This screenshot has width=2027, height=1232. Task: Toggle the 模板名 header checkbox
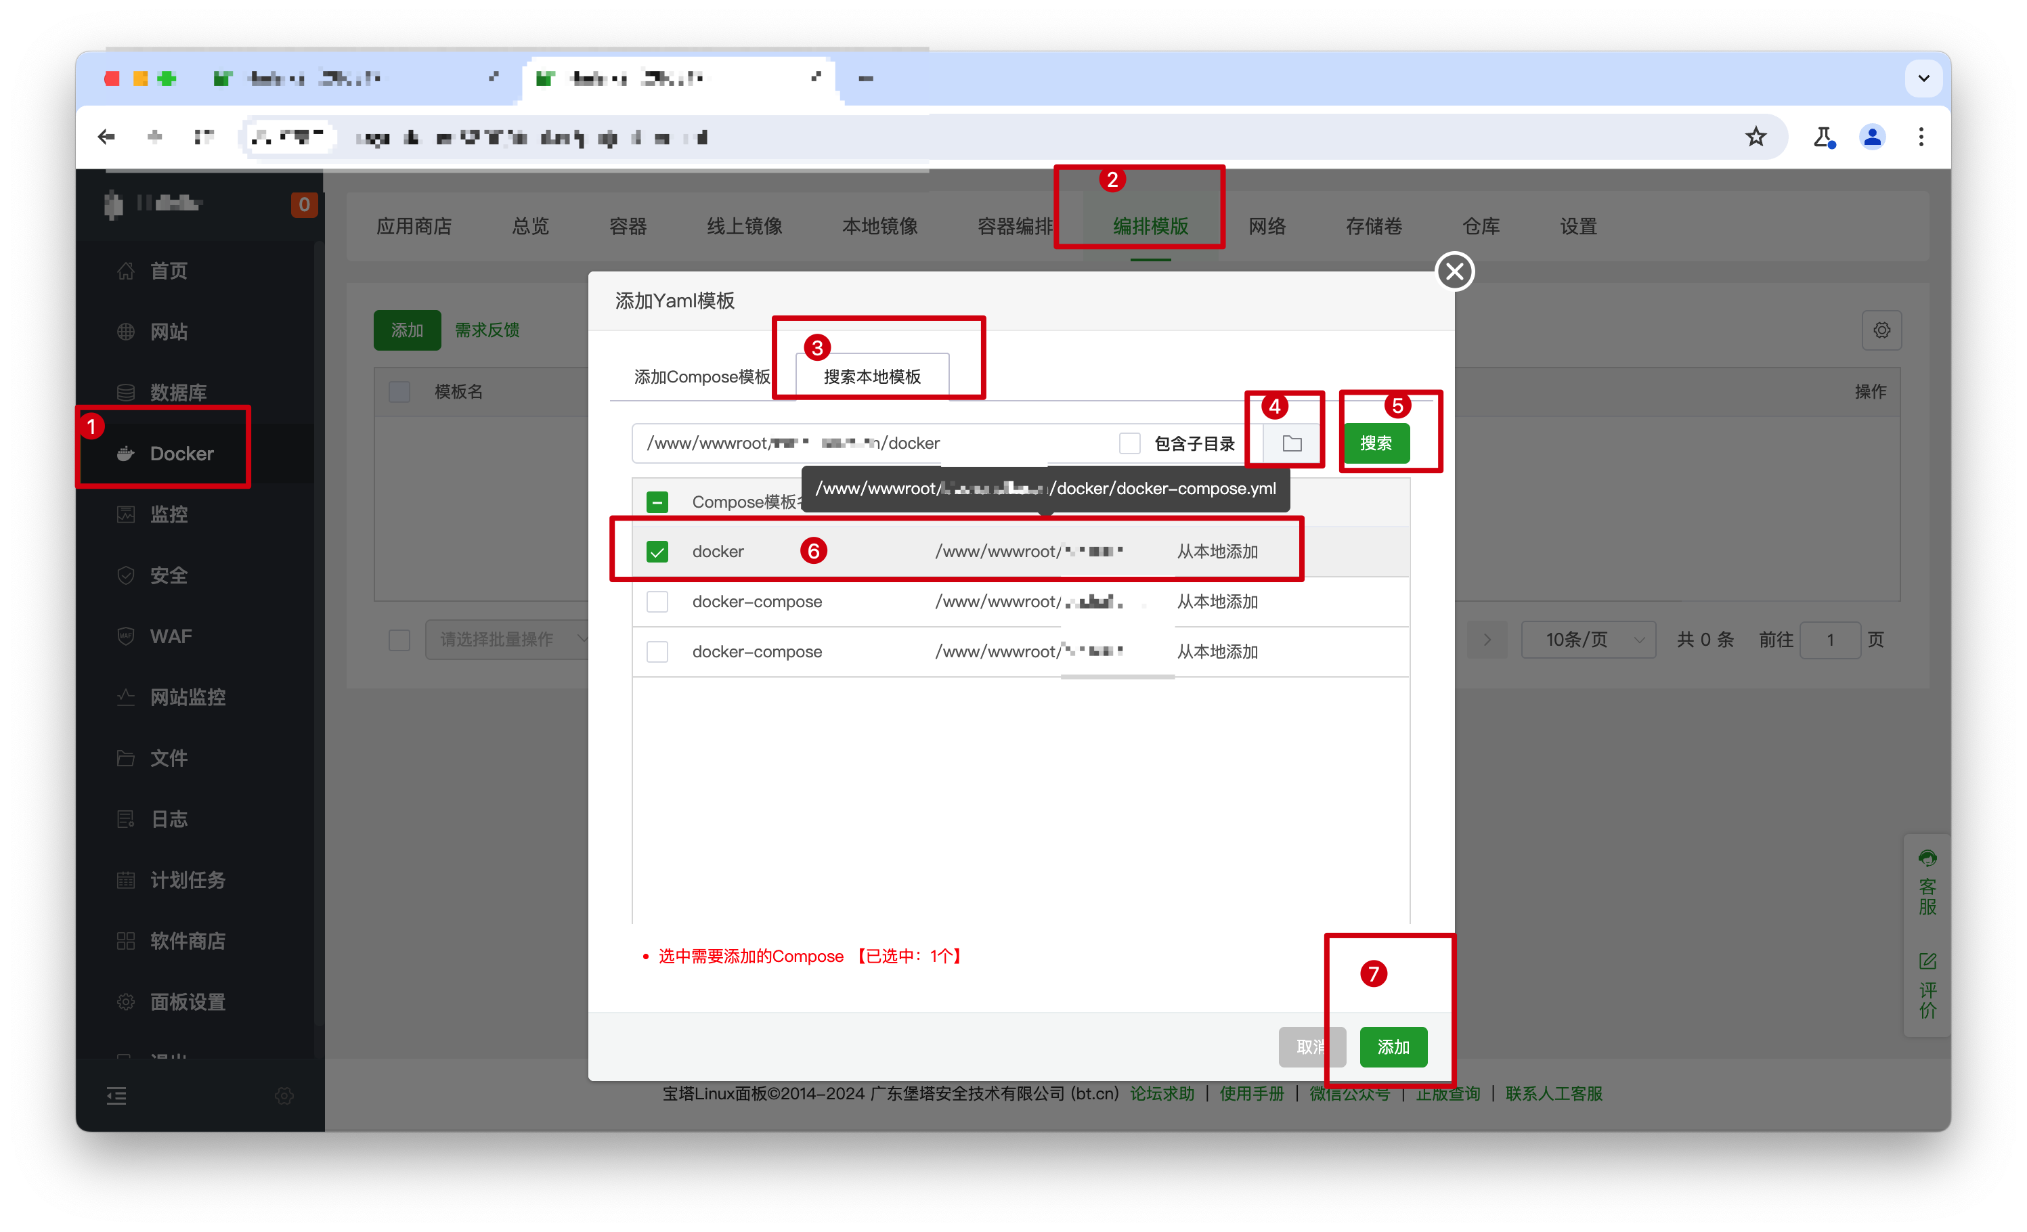click(399, 391)
